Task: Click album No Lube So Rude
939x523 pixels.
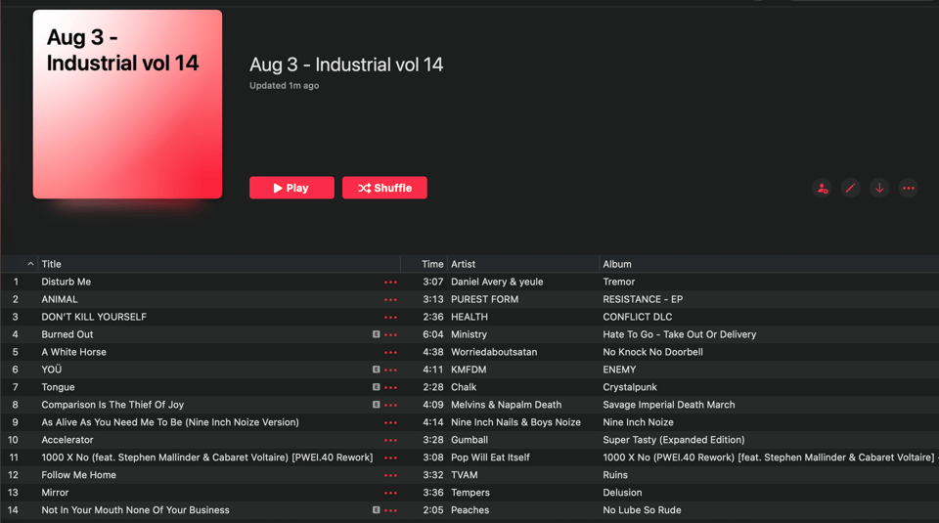Action: coord(642,510)
